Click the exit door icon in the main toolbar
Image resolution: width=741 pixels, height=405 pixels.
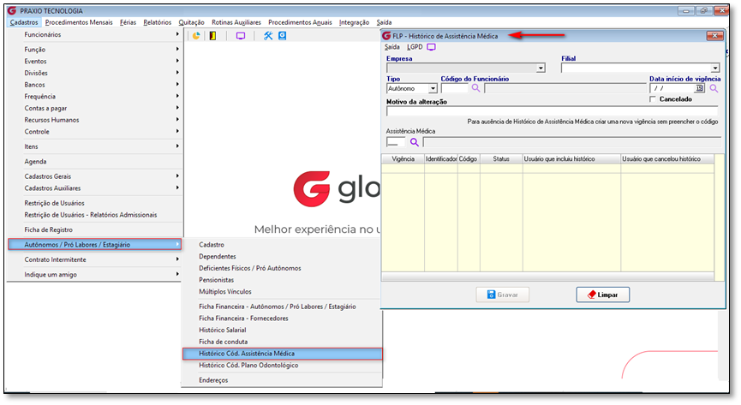(212, 36)
